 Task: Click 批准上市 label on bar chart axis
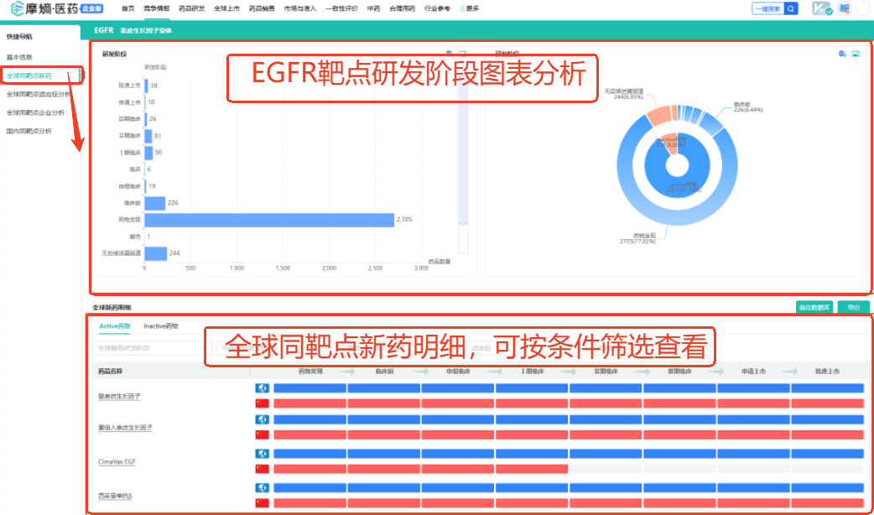coord(130,86)
